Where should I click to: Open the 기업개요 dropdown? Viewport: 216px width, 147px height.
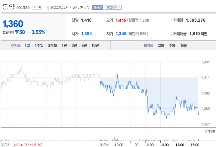tap(113, 7)
